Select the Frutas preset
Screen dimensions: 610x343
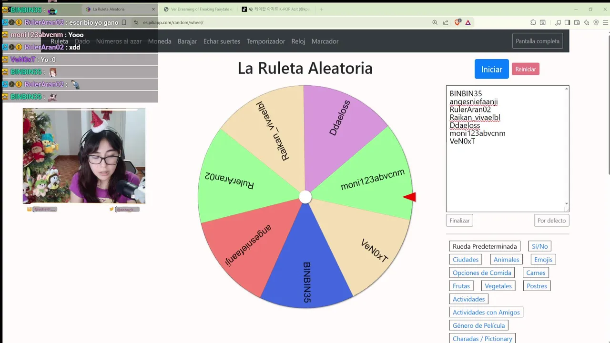point(461,286)
